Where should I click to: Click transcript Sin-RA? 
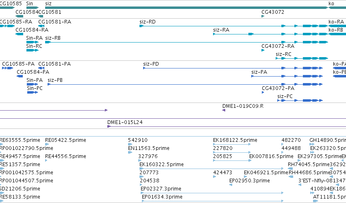pos(34,38)
